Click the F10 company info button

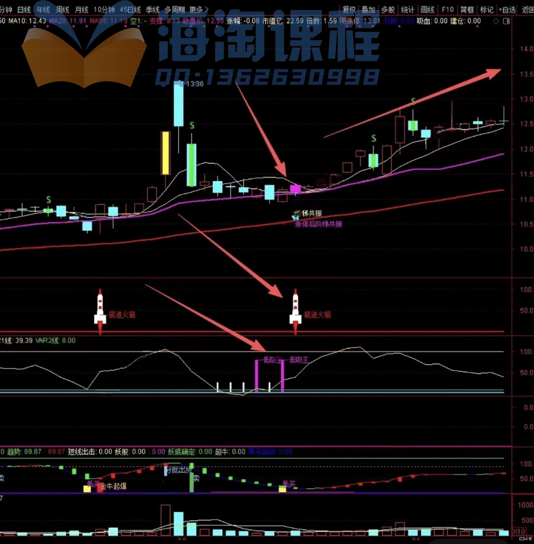coord(447,10)
